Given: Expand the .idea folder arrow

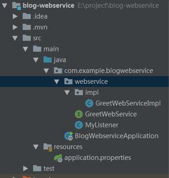Looking at the screenshot, I should click(x=15, y=16).
